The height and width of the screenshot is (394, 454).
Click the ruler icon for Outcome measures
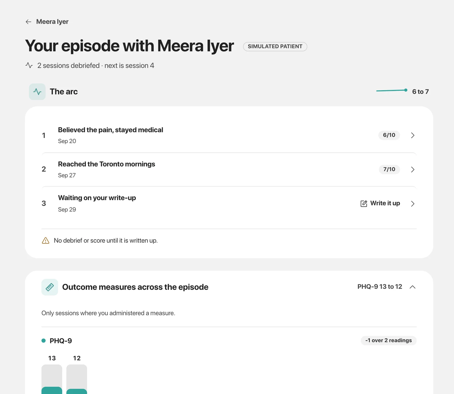[50, 287]
